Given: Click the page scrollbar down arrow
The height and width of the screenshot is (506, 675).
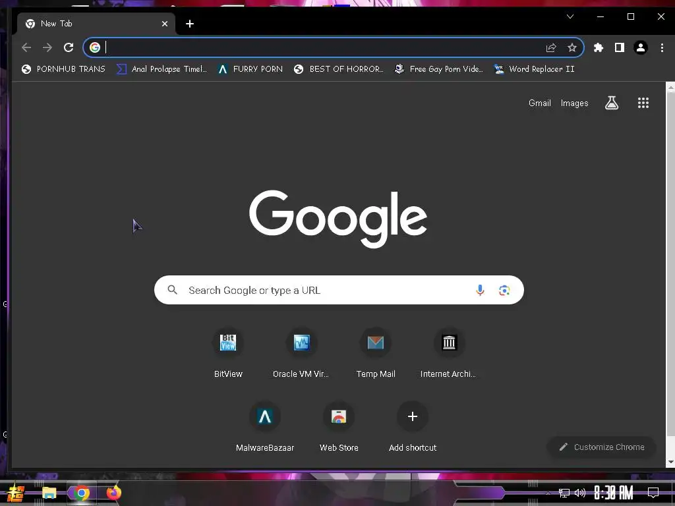Looking at the screenshot, I should pyautogui.click(x=670, y=463).
